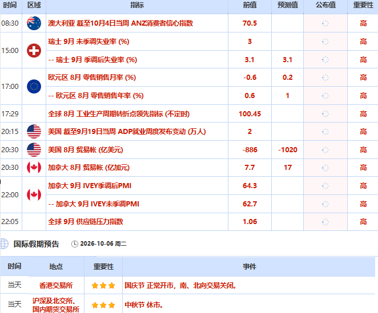The height and width of the screenshot is (313, 378).
Task: Click the Switzerland flag icon
Action: (34, 51)
